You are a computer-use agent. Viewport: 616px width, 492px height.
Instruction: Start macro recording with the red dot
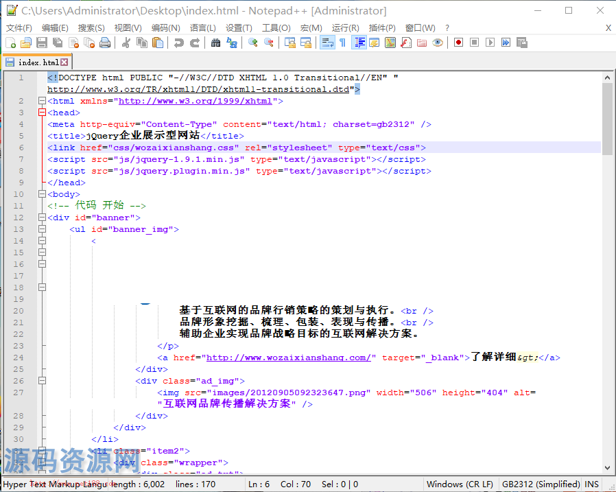click(458, 43)
